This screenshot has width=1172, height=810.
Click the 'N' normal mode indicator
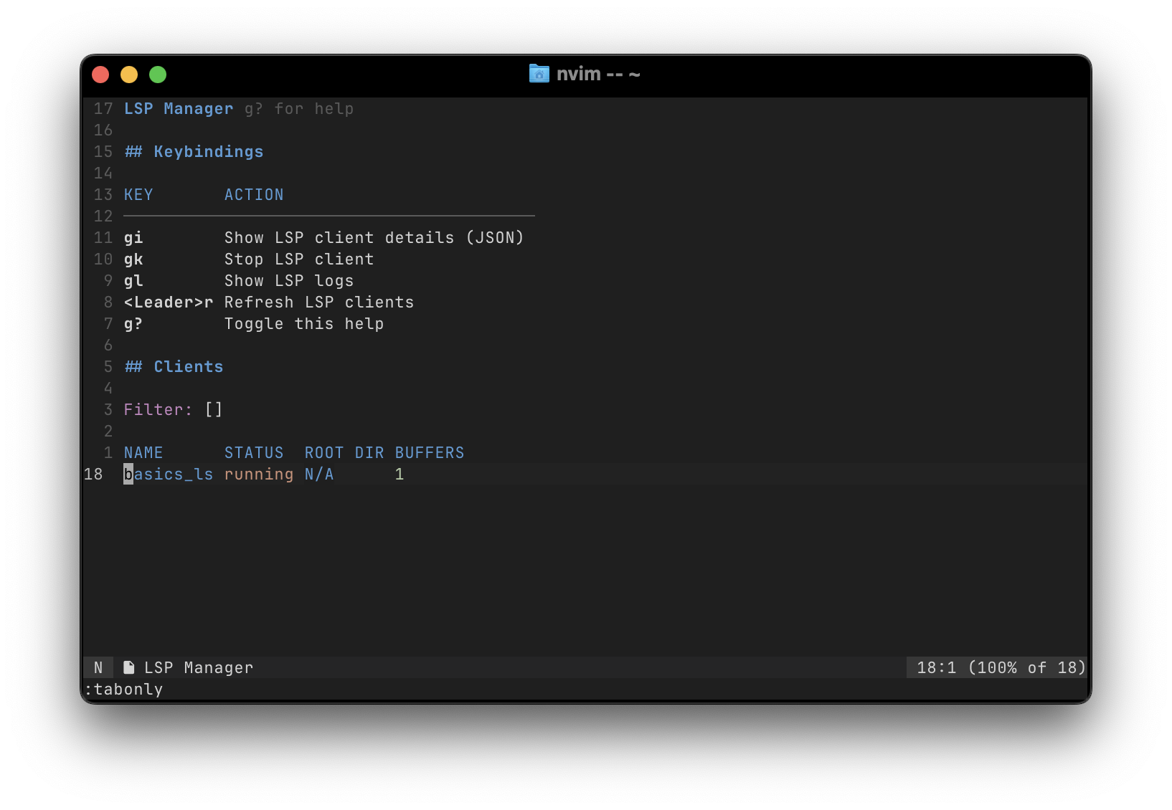point(98,667)
